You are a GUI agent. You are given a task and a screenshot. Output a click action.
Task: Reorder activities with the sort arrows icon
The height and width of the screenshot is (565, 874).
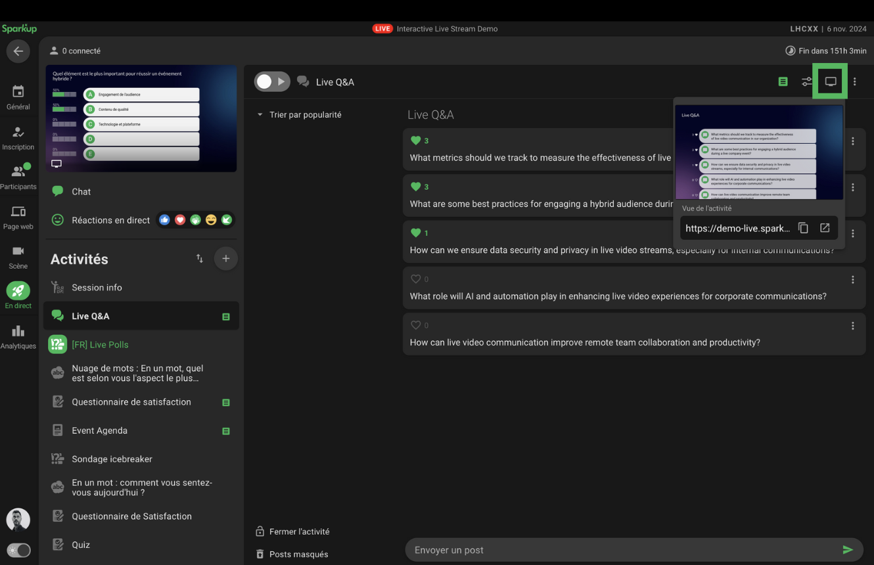200,259
